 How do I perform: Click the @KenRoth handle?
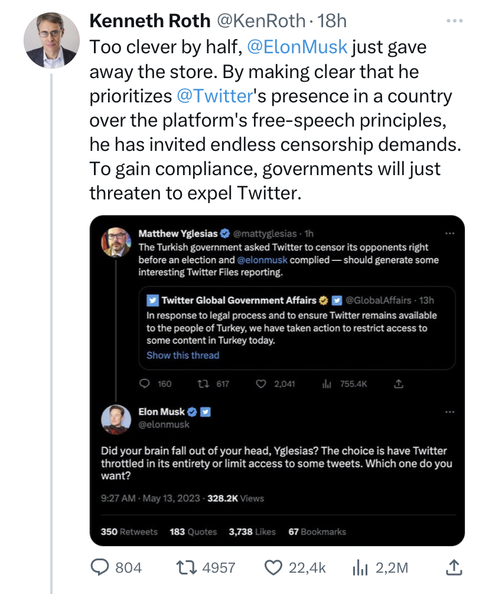[260, 21]
